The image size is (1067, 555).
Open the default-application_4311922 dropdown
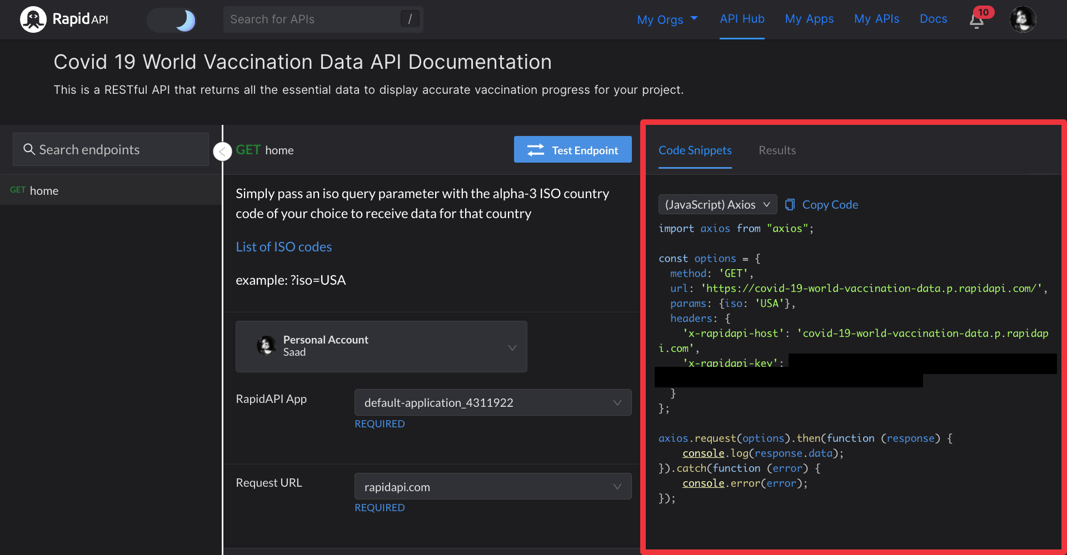tap(493, 402)
